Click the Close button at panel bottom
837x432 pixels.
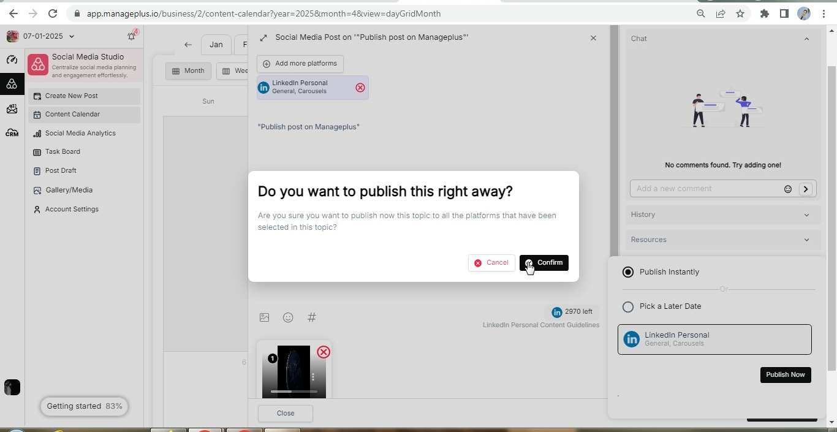[x=286, y=414]
